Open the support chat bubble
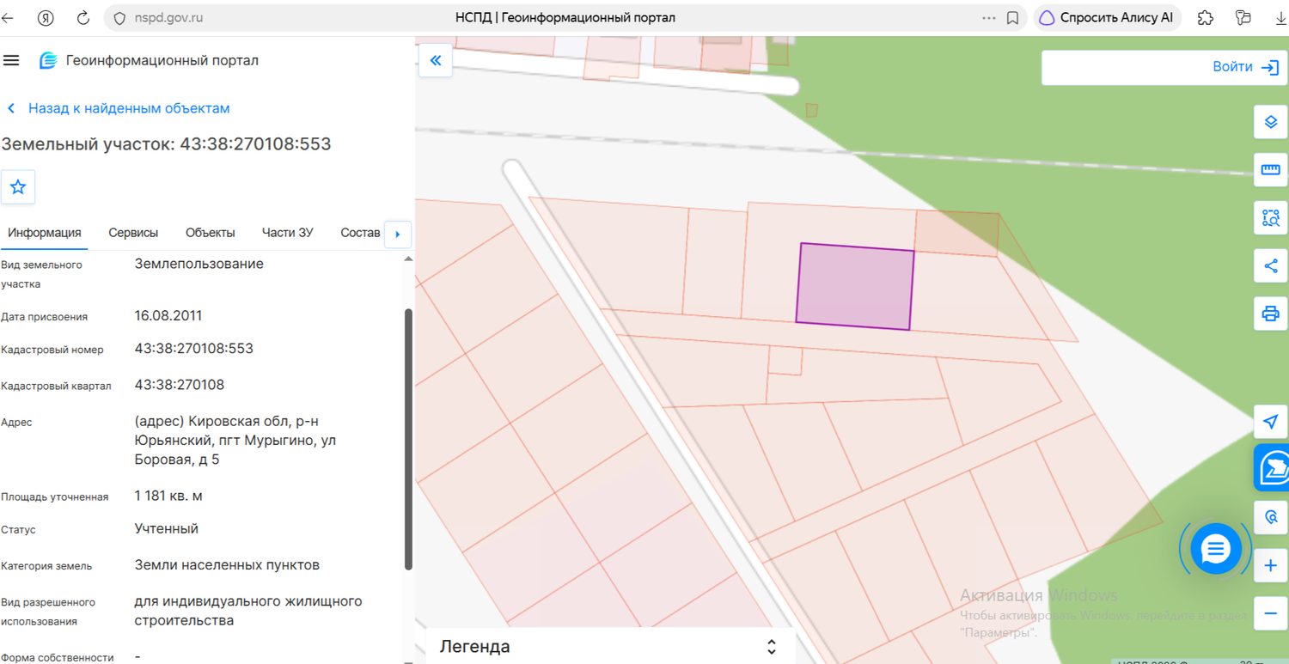 tap(1216, 548)
